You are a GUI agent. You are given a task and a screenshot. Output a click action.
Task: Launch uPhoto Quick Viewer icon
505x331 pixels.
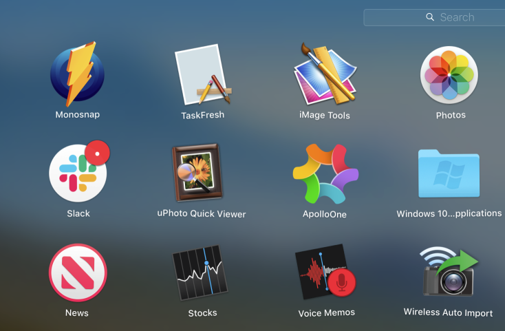[x=201, y=173]
